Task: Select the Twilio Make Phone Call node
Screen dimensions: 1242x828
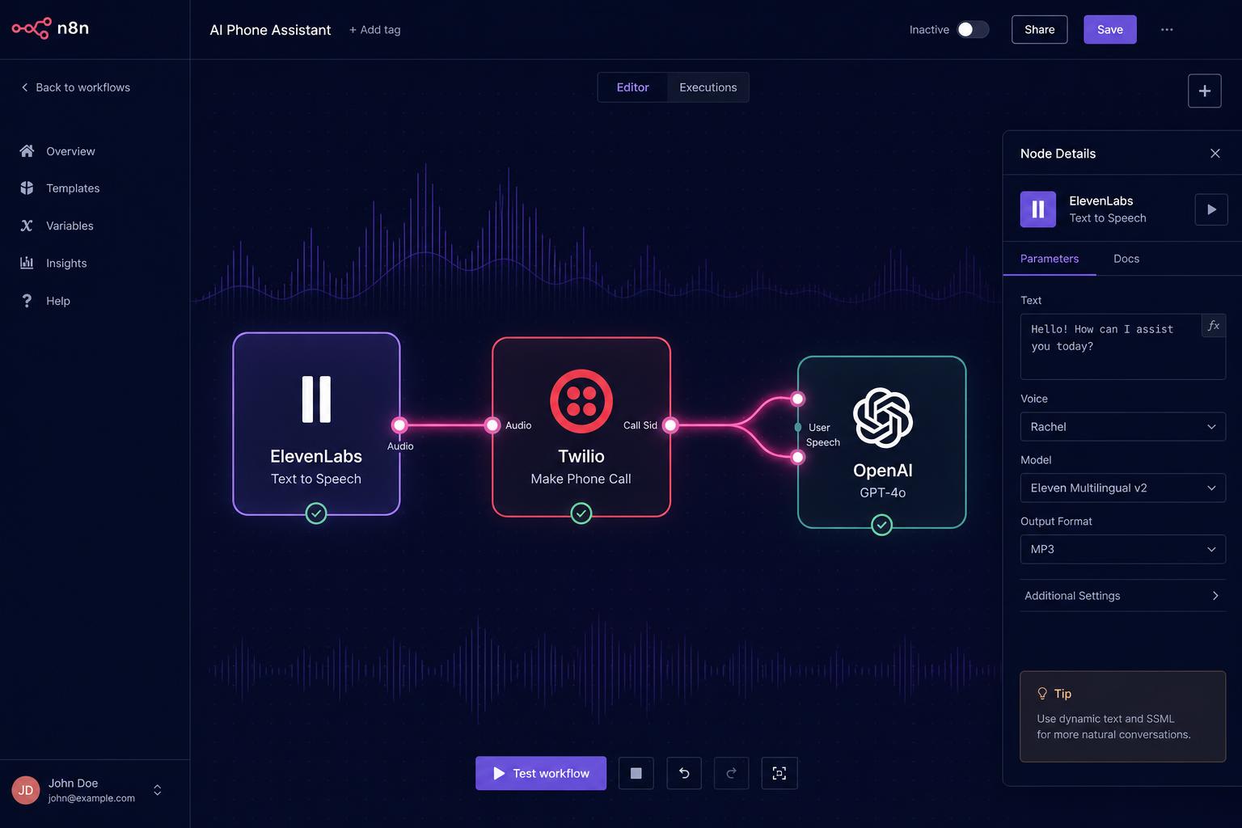Action: coord(581,427)
